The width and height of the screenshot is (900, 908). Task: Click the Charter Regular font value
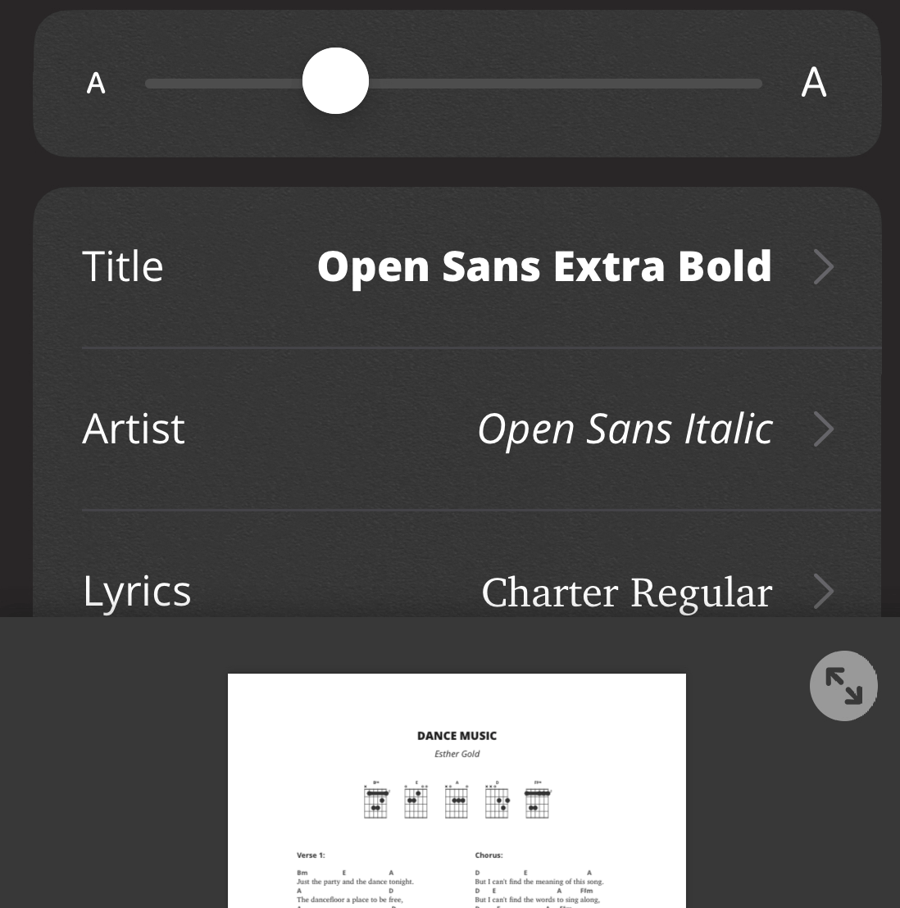pyautogui.click(x=627, y=592)
